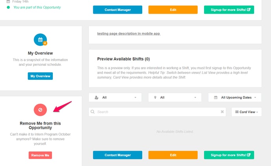Click the top orange Edit button
The height and width of the screenshot is (166, 271).
click(173, 10)
